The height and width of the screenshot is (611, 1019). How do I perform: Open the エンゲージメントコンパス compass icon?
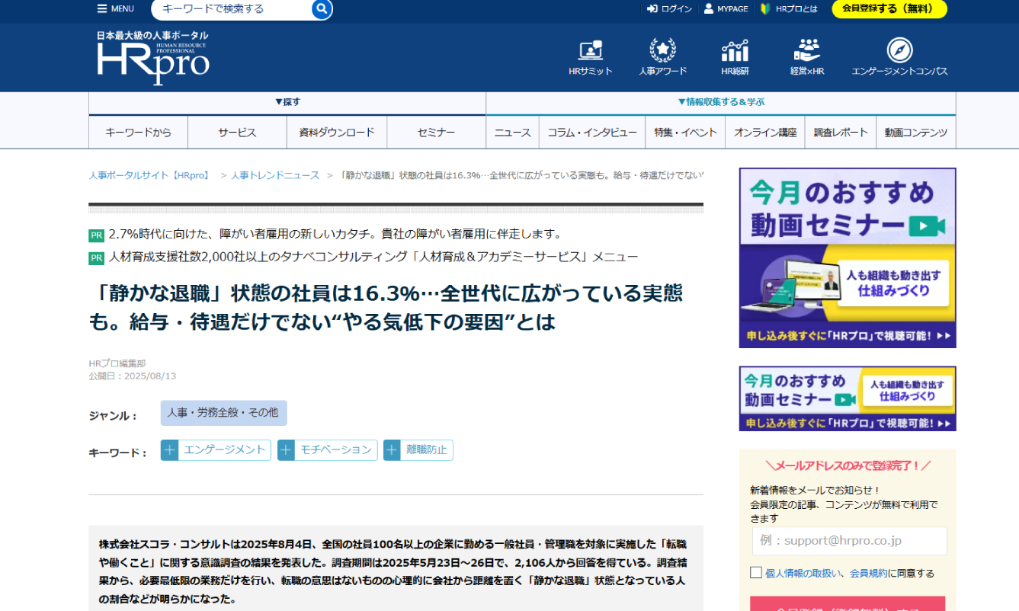[899, 50]
